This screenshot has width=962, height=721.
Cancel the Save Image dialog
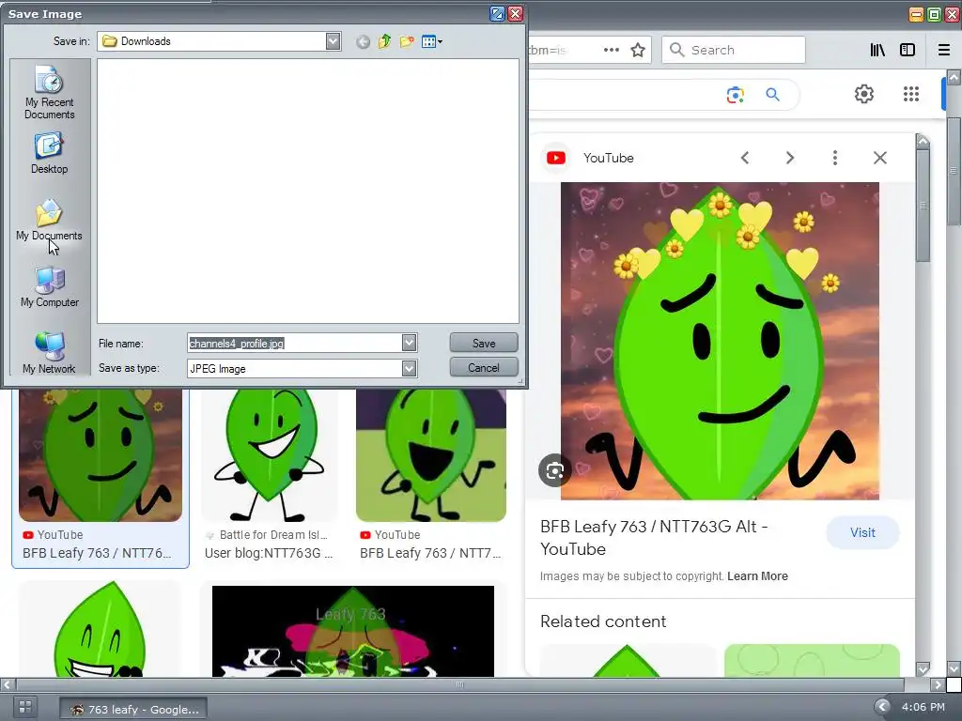pyautogui.click(x=484, y=367)
